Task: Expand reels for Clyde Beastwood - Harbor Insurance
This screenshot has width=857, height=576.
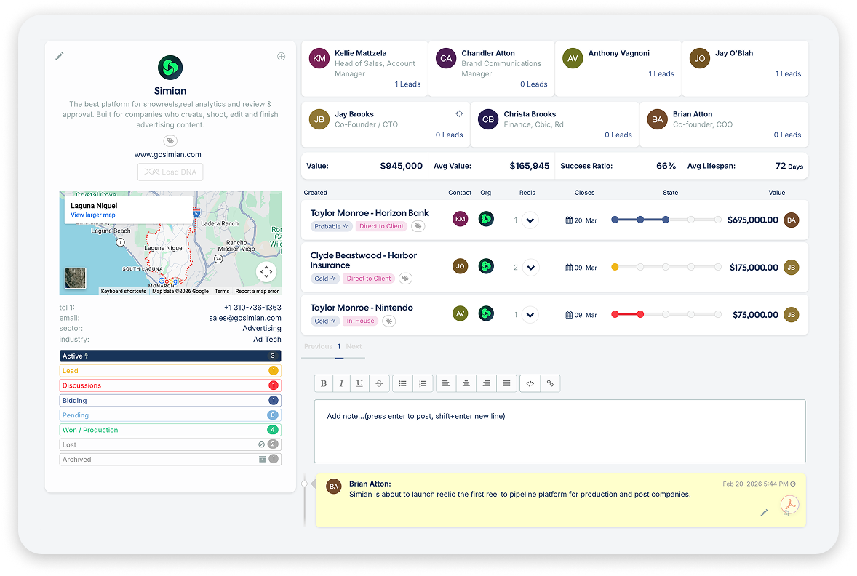Action: point(530,268)
